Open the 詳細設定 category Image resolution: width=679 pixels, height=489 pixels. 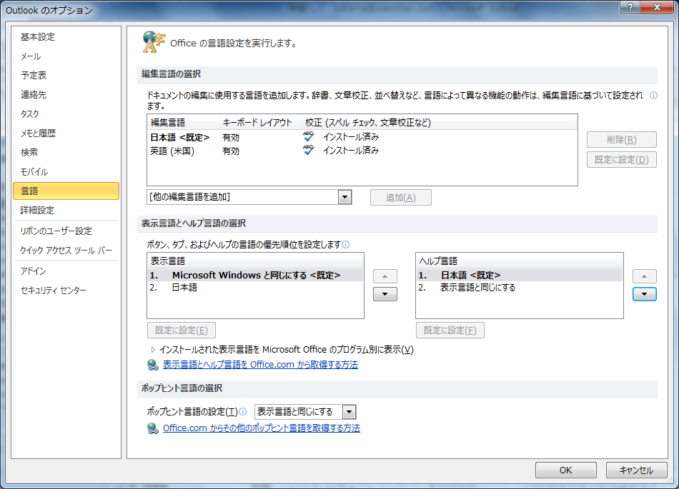tap(66, 211)
